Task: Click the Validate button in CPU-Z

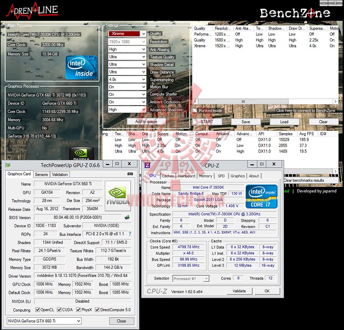Action: pyautogui.click(x=239, y=291)
